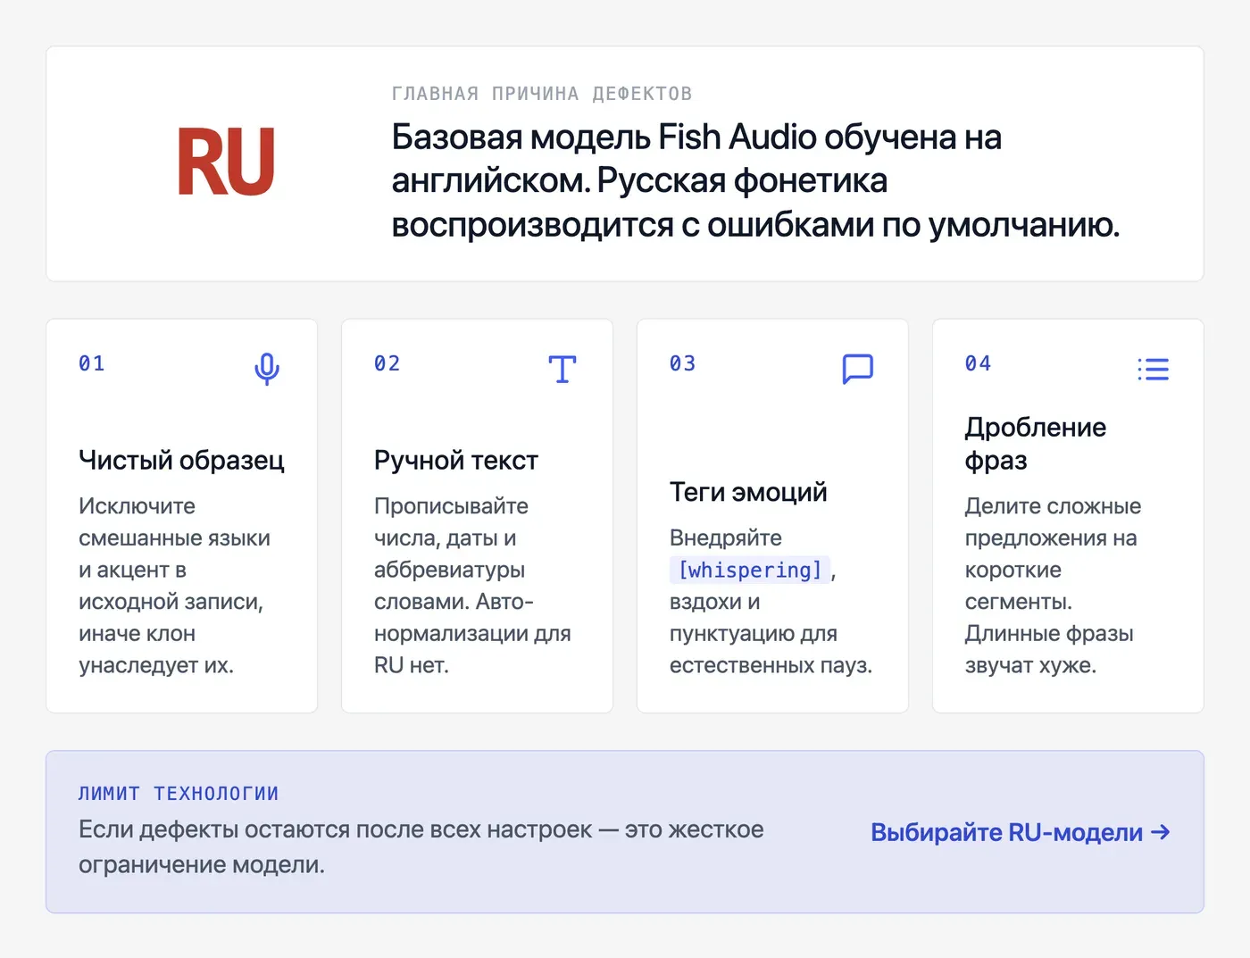
Task: Click the speech bubble icon on card 03
Action: point(858,369)
